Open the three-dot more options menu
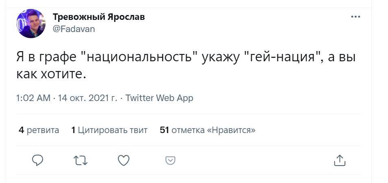The image size is (388, 183). [355, 17]
